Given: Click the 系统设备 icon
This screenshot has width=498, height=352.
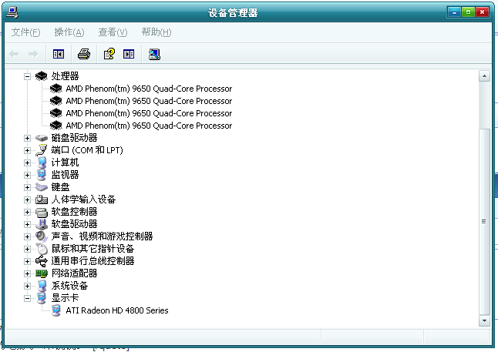Looking at the screenshot, I should click(42, 286).
